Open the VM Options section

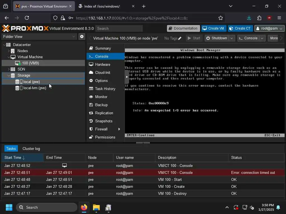coord(106,81)
